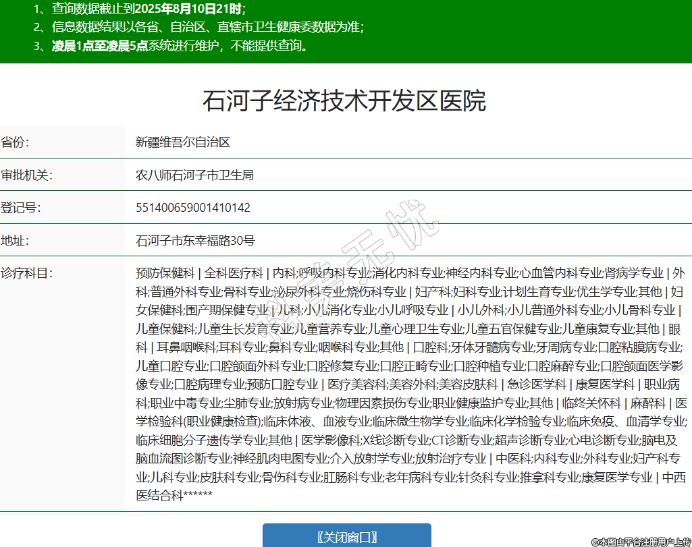692x547 pixels.
Task: Click the hospital title 石河子经济技术开发区医院
Action: pyautogui.click(x=344, y=101)
